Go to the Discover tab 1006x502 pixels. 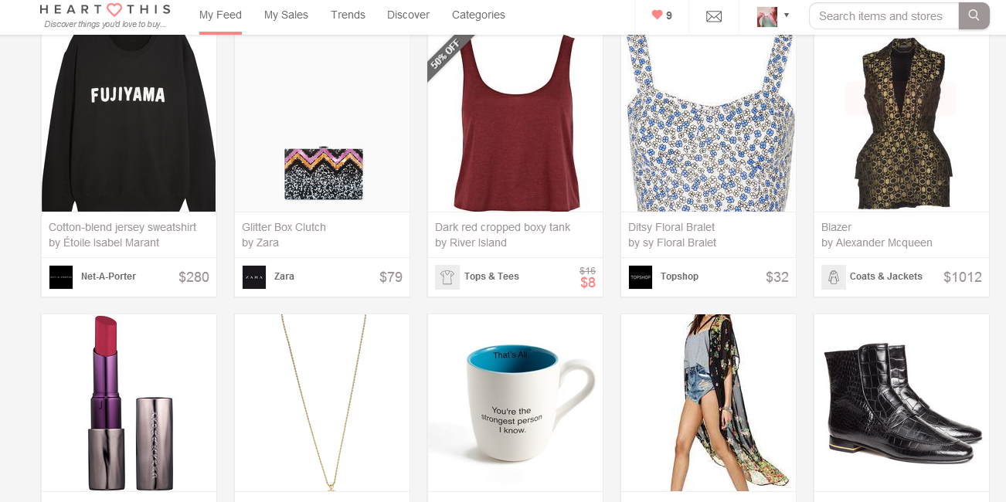(408, 15)
